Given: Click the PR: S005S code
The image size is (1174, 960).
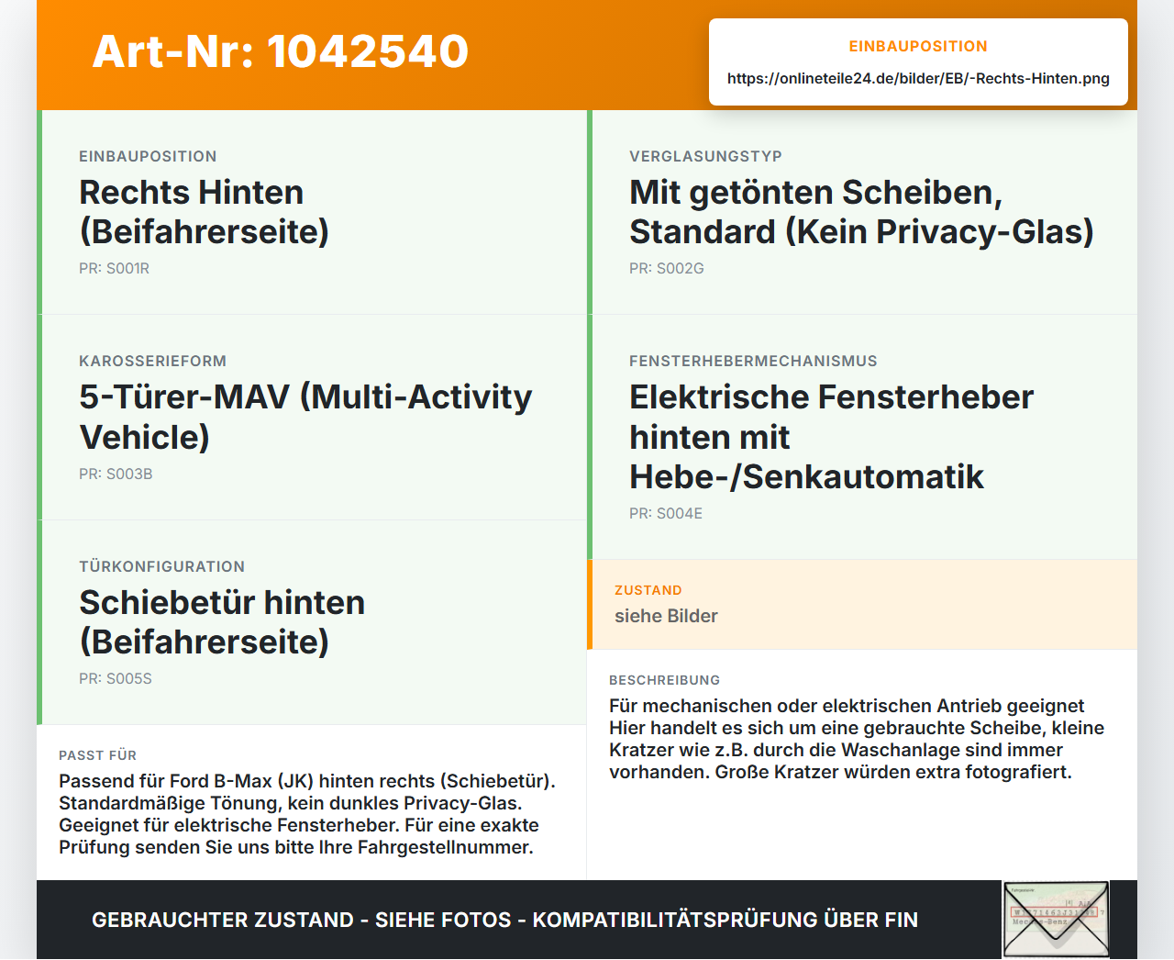Looking at the screenshot, I should pos(116,679).
